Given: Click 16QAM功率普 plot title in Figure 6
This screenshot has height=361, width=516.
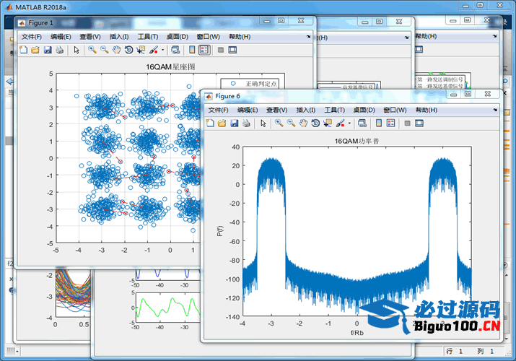Looking at the screenshot, I should point(357,142).
